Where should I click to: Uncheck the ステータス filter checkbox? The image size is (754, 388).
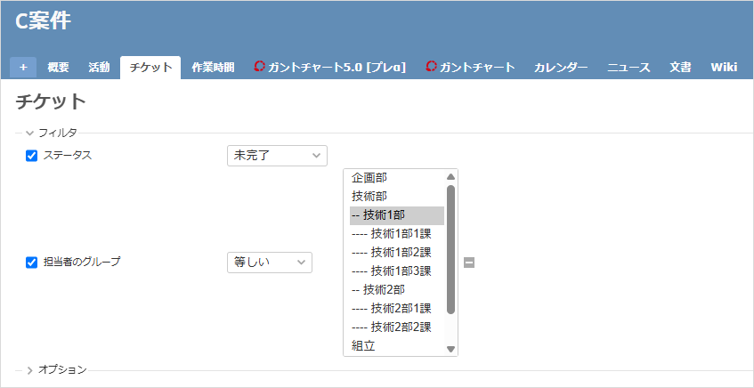(32, 156)
